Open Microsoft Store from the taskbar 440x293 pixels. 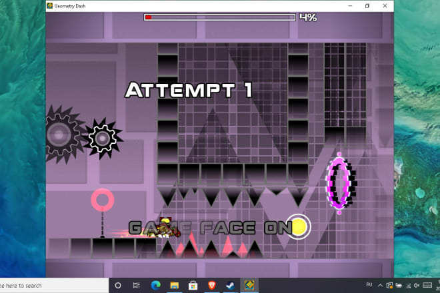point(193,286)
